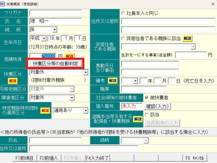Open the 備考 era dropdown

[x=135, y=81]
